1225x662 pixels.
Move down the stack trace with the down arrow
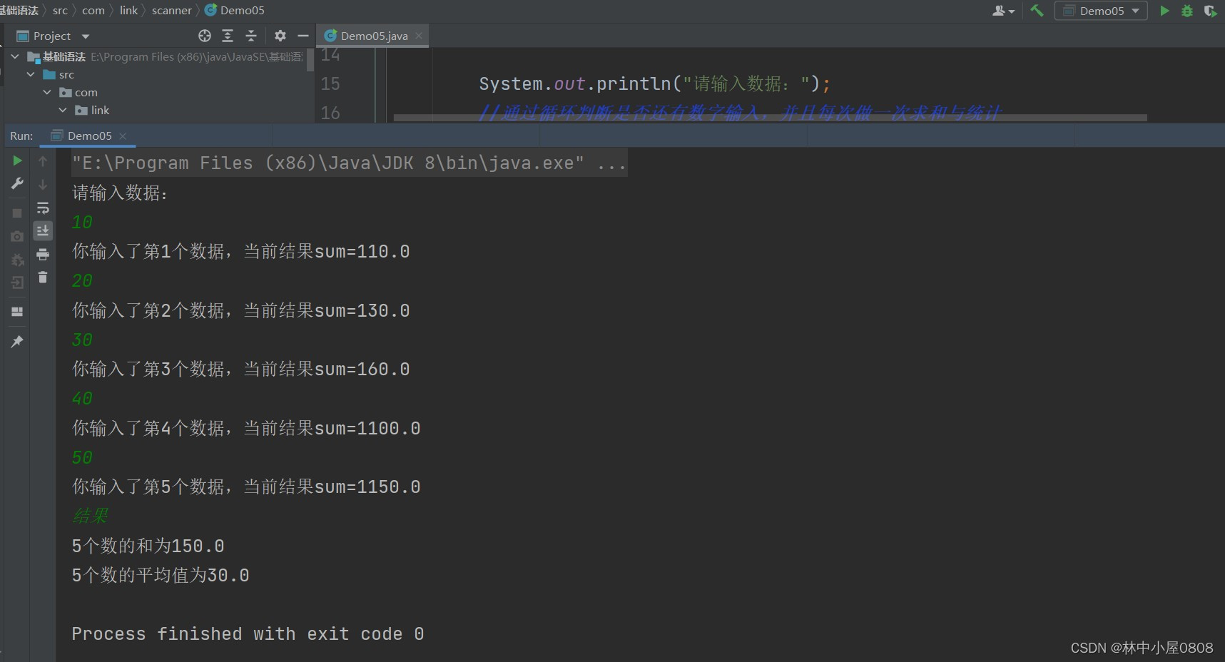pyautogui.click(x=43, y=184)
